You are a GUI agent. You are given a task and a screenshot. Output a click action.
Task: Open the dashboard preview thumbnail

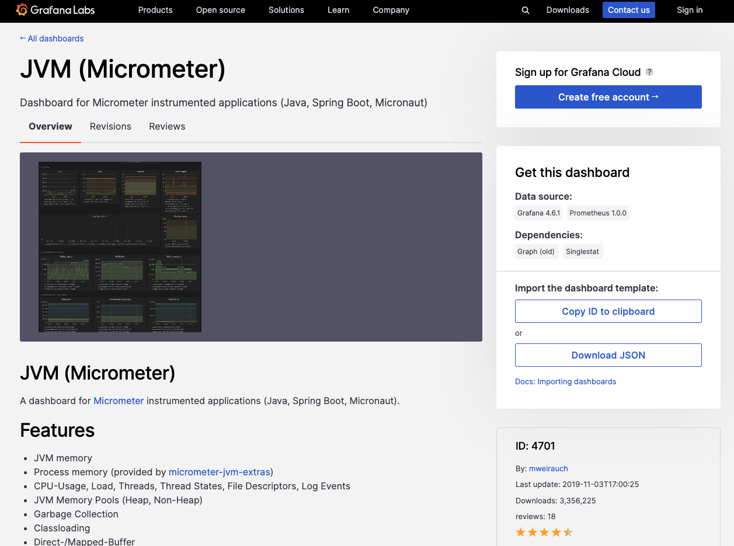(x=120, y=247)
